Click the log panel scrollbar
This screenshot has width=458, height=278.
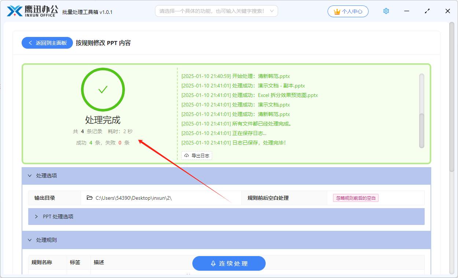[421, 110]
